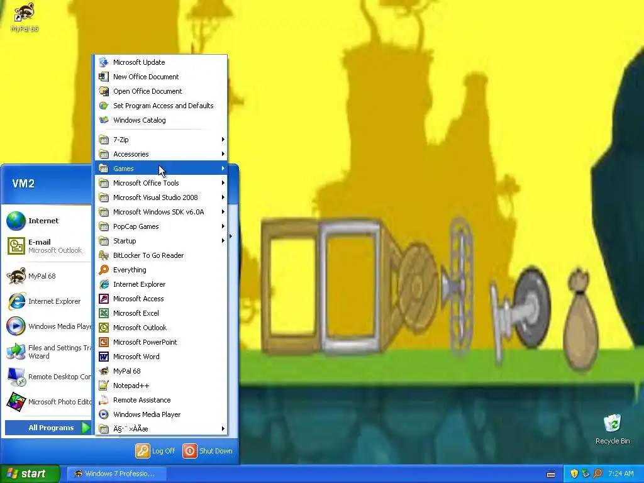The width and height of the screenshot is (644, 483).
Task: Click the Remote Assistance icon
Action: [x=104, y=400]
